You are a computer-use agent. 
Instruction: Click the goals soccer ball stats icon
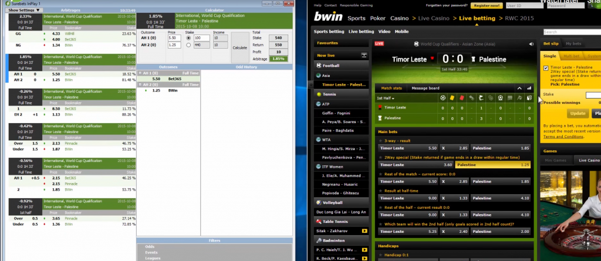tap(443, 98)
